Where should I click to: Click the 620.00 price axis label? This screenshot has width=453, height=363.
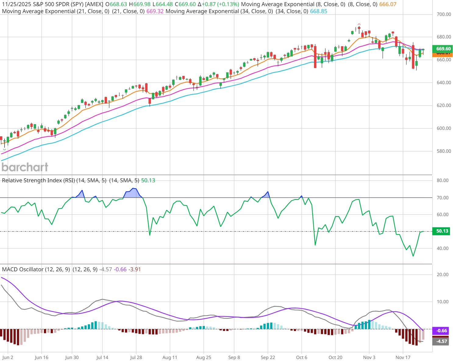[x=444, y=105]
